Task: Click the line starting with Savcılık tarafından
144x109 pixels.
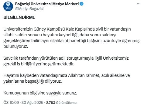Action: tap(66, 58)
